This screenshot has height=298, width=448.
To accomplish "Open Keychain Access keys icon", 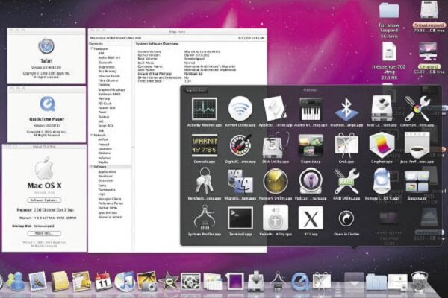I will [205, 181].
